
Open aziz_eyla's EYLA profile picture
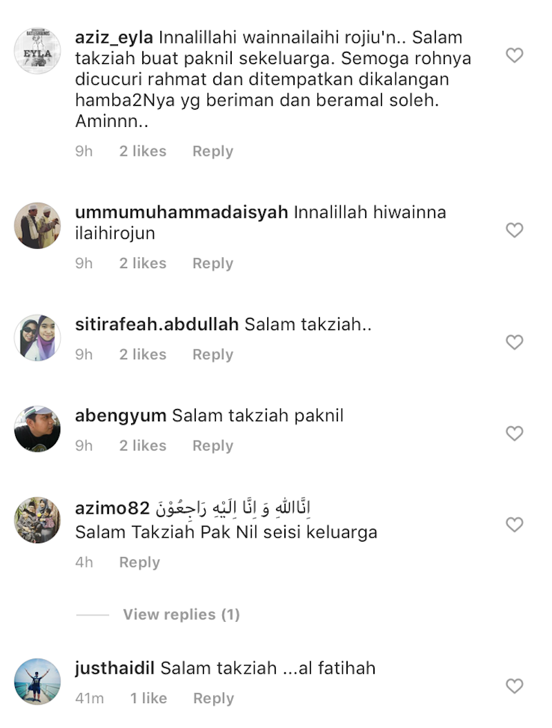coord(38,50)
